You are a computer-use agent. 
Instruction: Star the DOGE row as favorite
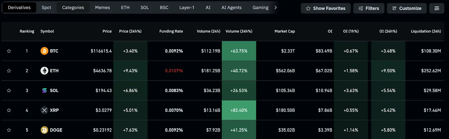(x=9, y=130)
